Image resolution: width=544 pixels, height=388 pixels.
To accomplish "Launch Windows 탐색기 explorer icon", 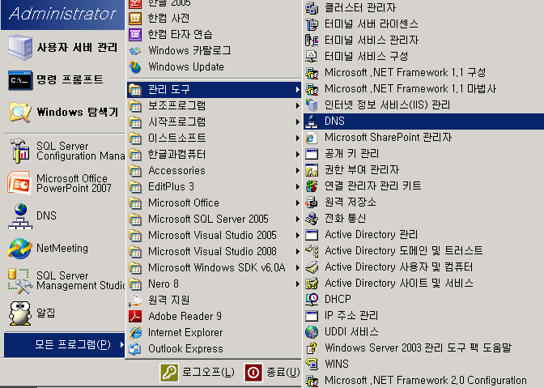I will click(20, 112).
